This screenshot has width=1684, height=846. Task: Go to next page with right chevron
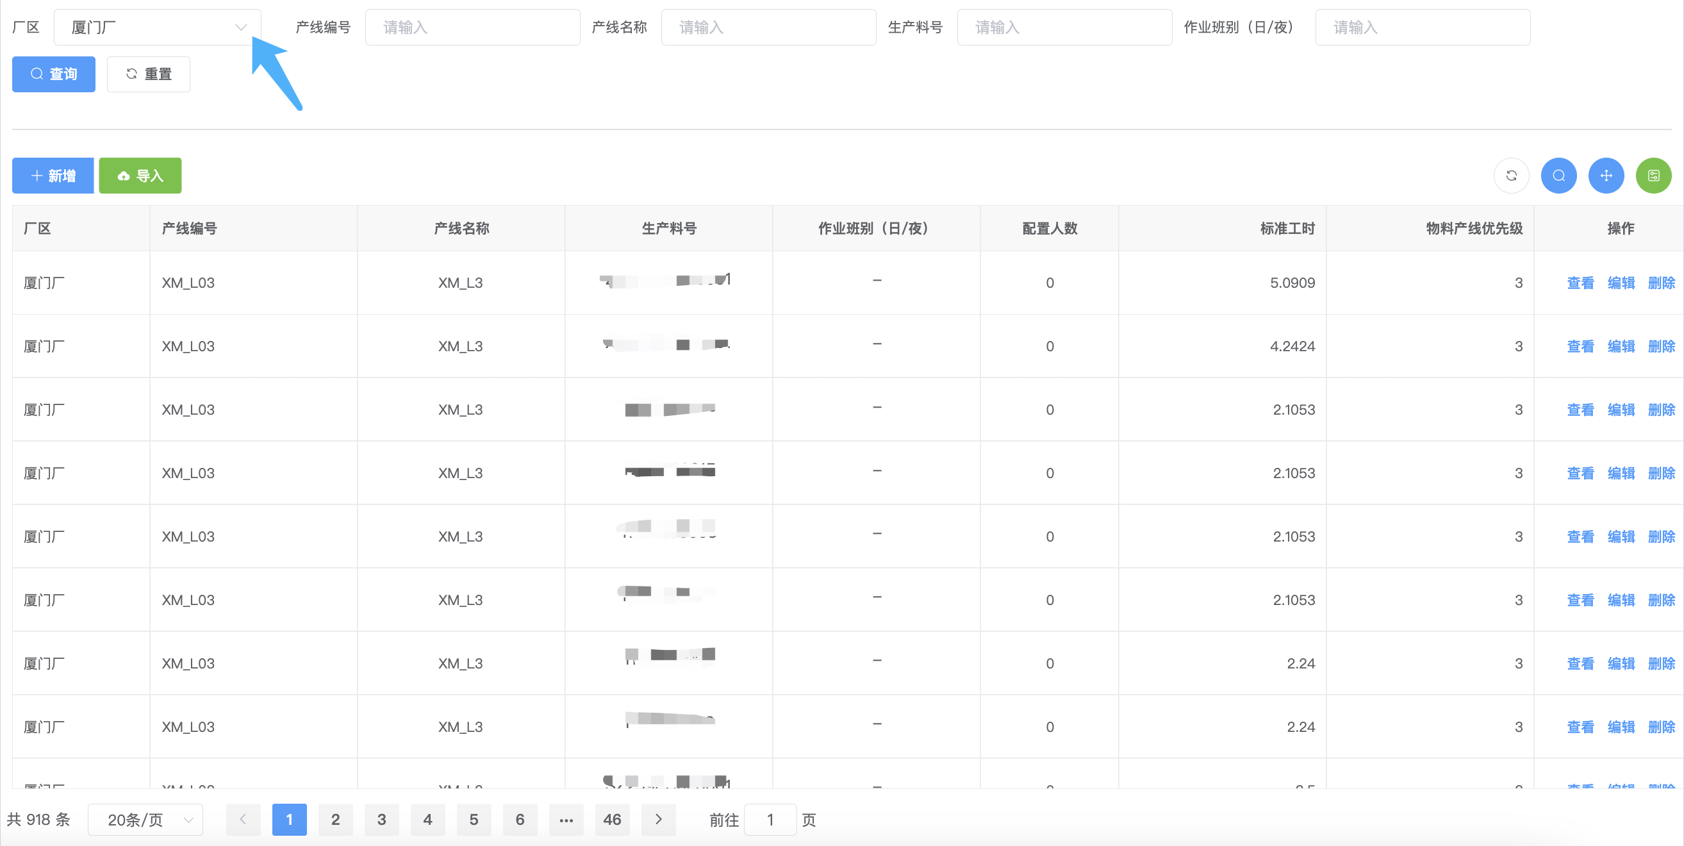[657, 819]
